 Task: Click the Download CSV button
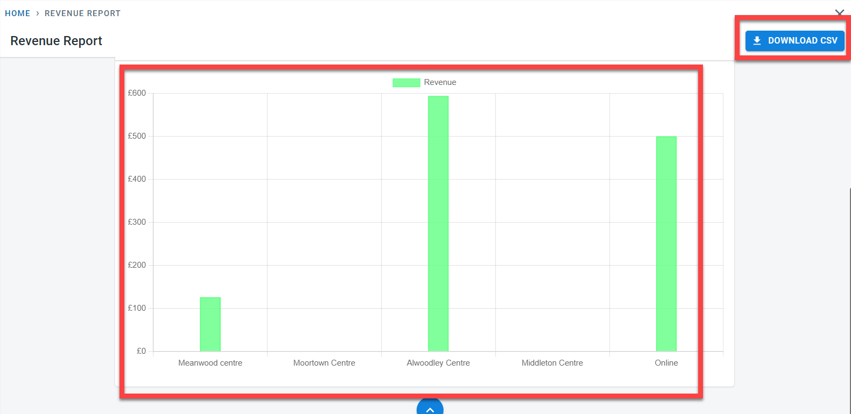coord(794,41)
